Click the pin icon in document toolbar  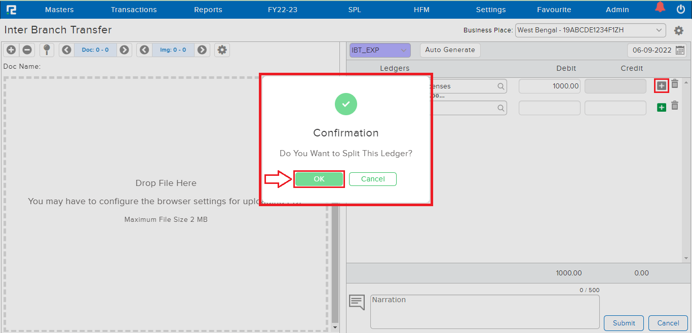click(47, 50)
